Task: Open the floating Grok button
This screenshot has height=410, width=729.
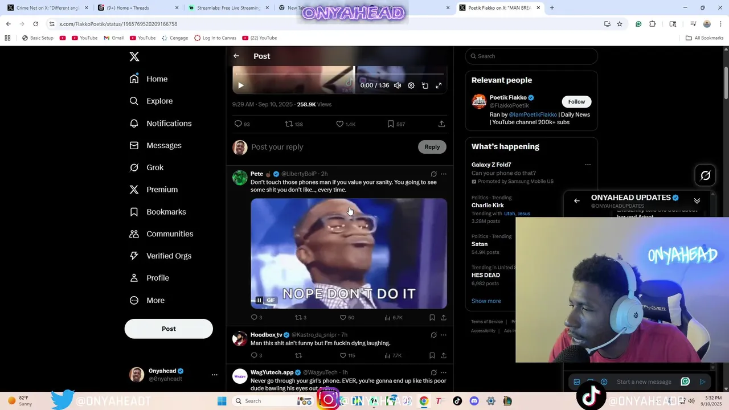Action: point(705,175)
